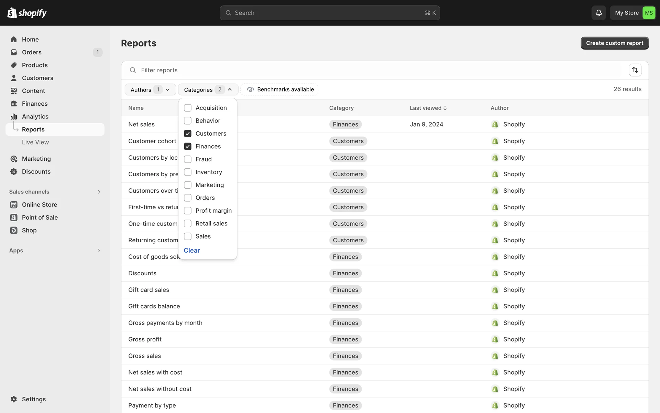Click Create custom report button

coord(614,43)
